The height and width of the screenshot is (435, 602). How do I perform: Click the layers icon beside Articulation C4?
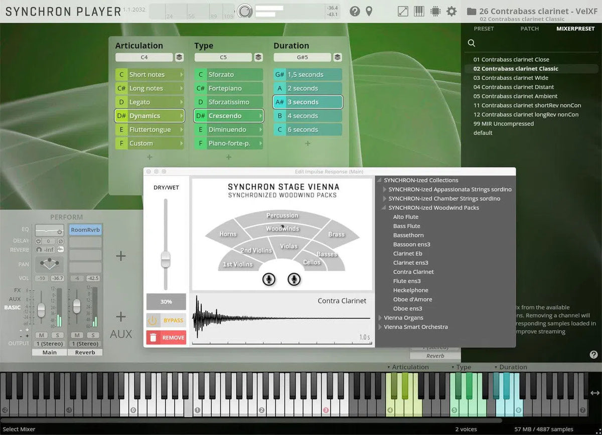tap(179, 58)
